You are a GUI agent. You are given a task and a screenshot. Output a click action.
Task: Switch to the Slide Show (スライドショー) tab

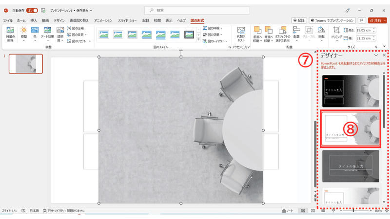pos(127,20)
